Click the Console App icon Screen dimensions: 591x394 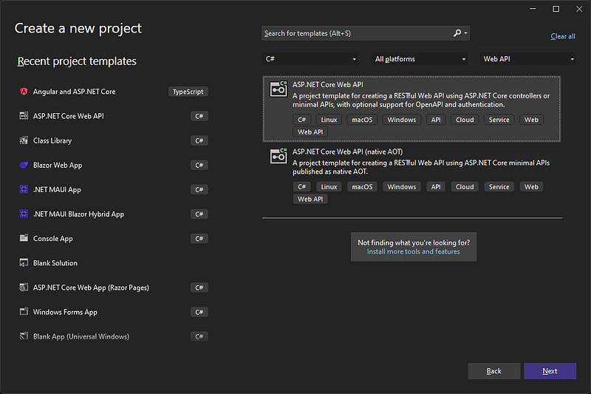click(24, 238)
